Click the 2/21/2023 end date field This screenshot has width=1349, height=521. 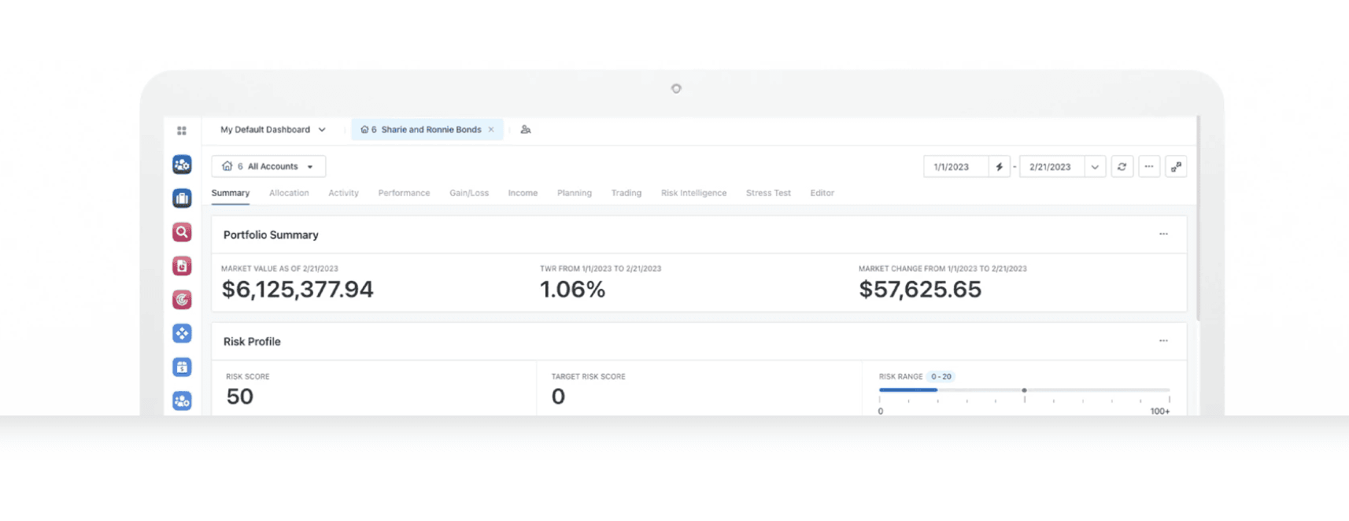(1052, 167)
